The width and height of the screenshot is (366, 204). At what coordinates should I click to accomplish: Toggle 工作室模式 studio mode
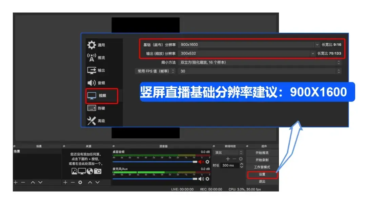point(262,167)
